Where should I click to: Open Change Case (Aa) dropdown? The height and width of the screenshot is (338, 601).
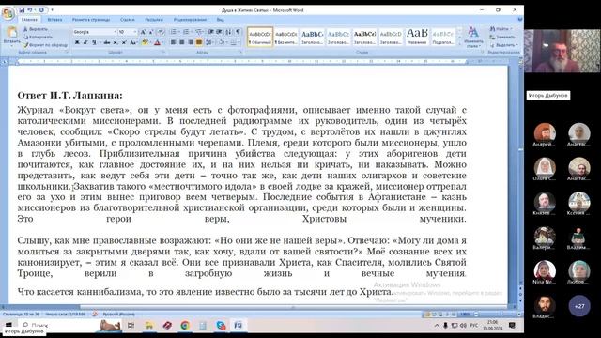[x=133, y=42]
